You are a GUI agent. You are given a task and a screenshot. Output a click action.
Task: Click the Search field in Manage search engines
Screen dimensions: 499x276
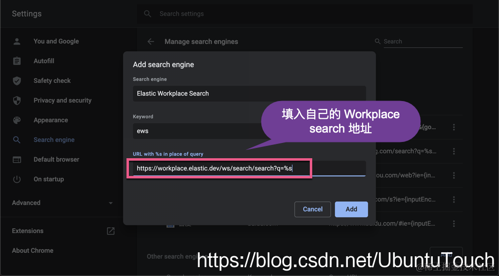coord(422,41)
